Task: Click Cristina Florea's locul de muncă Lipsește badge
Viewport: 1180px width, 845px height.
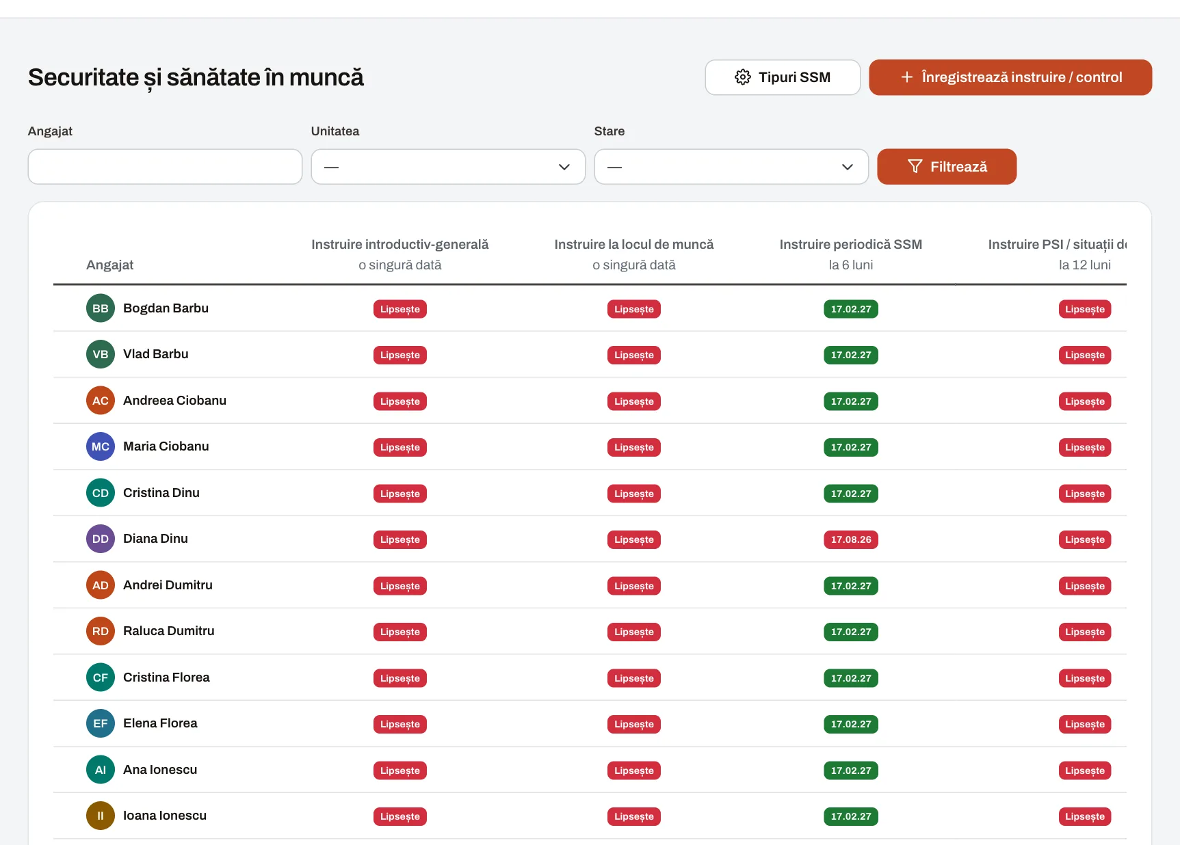Action: point(634,678)
